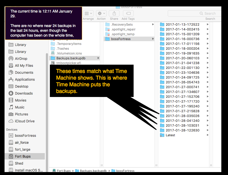Select backup 2017-01-27-000741

tap(184, 87)
